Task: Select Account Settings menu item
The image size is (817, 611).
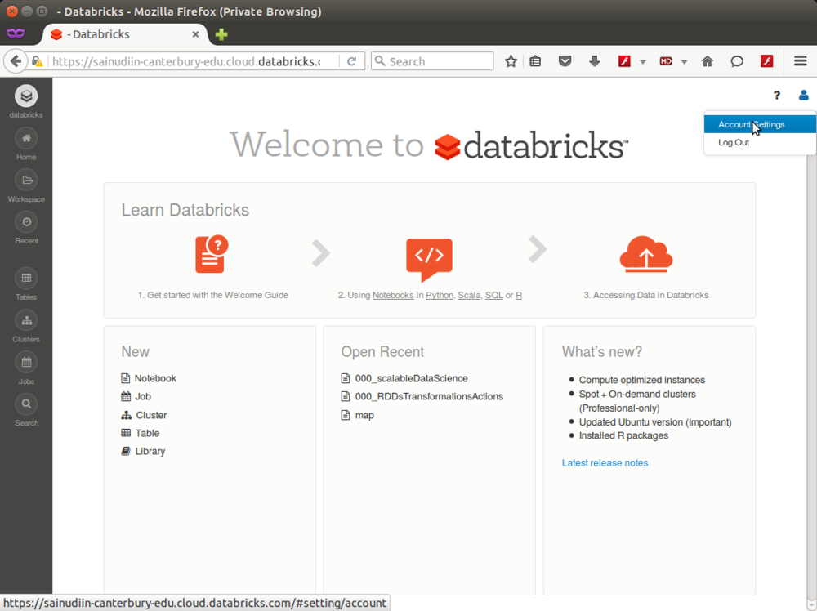Action: pos(760,124)
